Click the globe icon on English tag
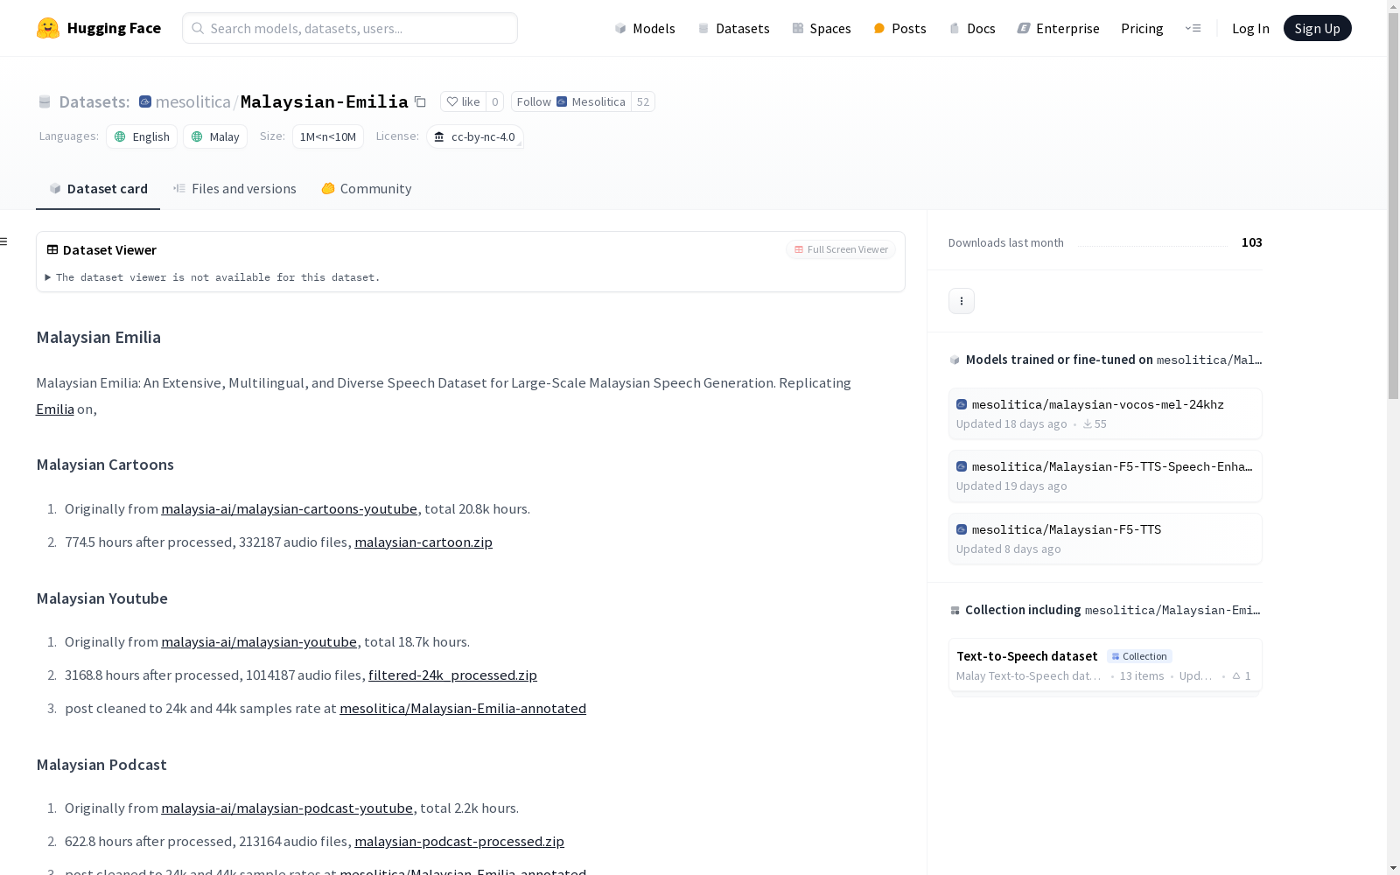The height and width of the screenshot is (875, 1400). [120, 136]
